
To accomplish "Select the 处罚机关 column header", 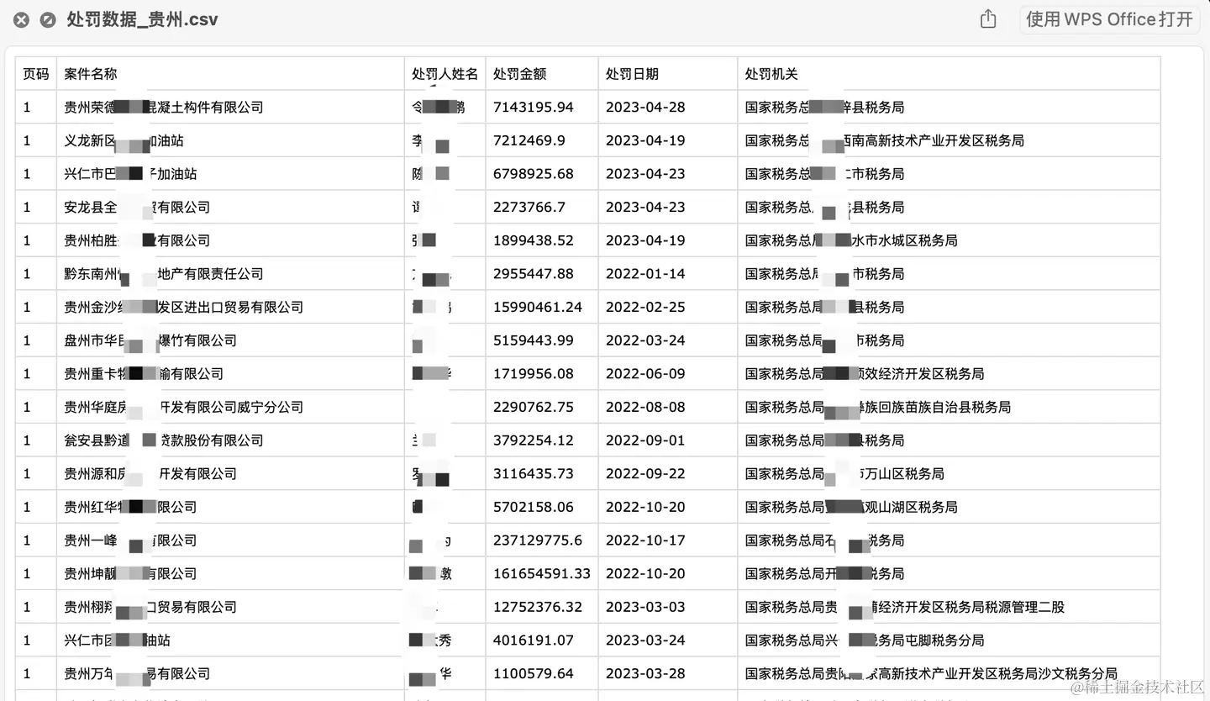I will [949, 74].
